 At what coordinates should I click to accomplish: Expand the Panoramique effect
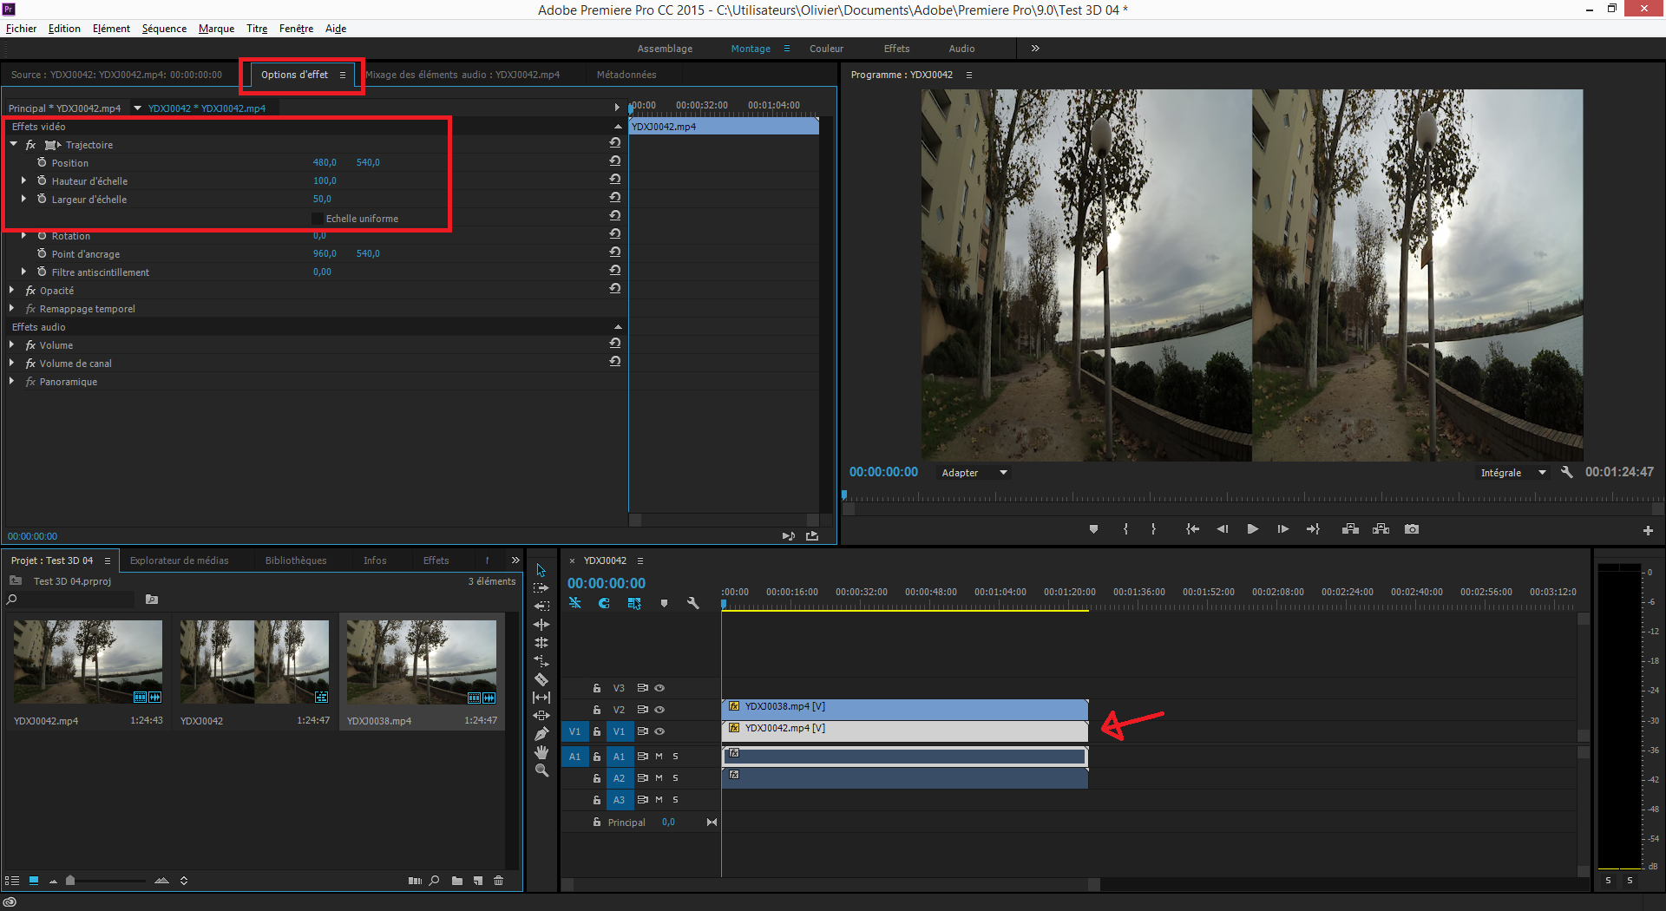pos(11,381)
